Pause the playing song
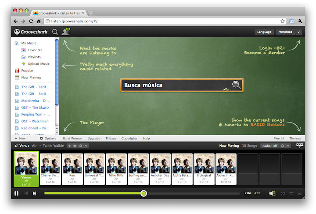This screenshot has height=214, width=316. click(17, 193)
